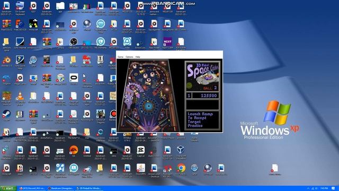This screenshot has height=191, width=339.
Task: Open the silver Pinball ball desktop icon in the second row
Action: (87, 25)
